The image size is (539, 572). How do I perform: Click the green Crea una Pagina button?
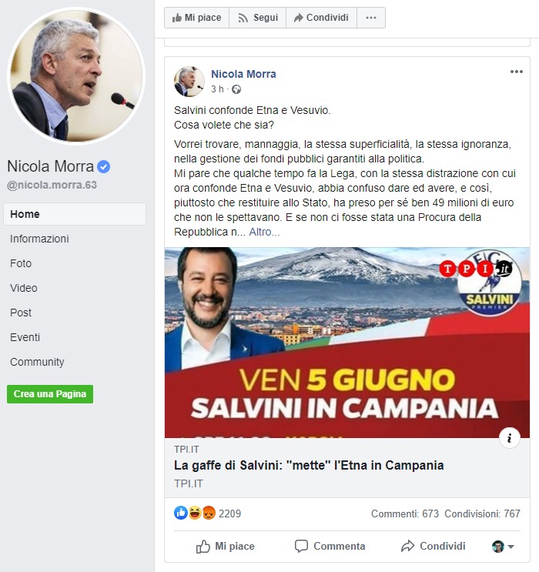point(50,394)
